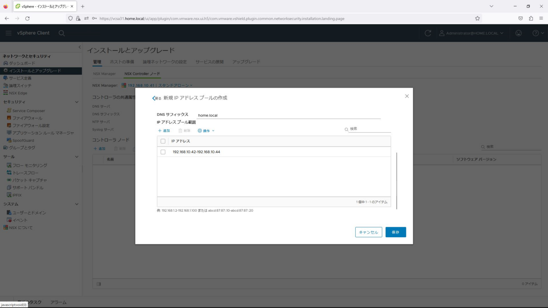Switch to サービスの展開 tab
This screenshot has width=548, height=308.
210,62
